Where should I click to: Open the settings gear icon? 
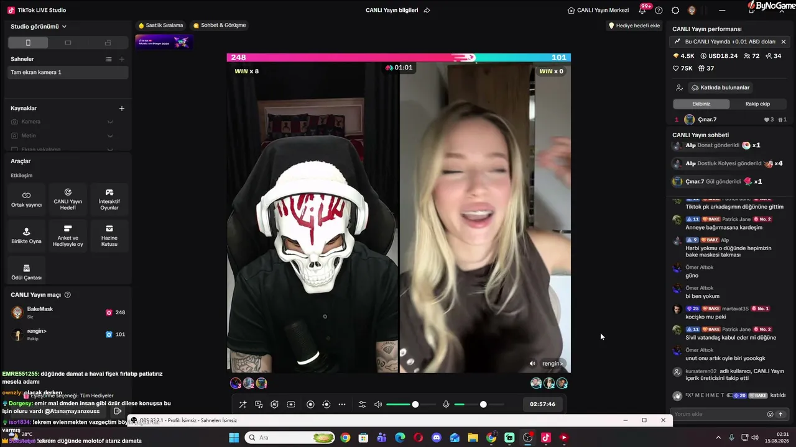pos(675,10)
